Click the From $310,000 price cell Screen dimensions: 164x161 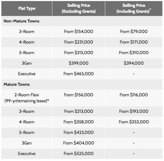(x=134, y=53)
